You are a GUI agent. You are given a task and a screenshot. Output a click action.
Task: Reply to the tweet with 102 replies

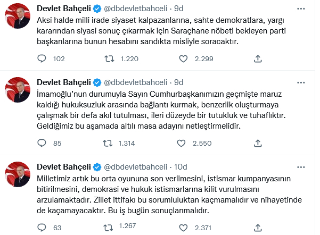click(43, 58)
